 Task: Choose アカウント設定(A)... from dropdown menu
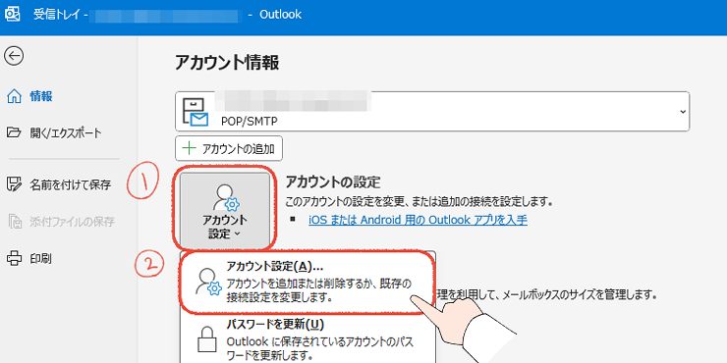[307, 282]
